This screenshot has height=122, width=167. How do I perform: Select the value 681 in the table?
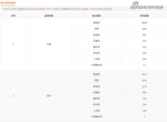[x=144, y=92]
